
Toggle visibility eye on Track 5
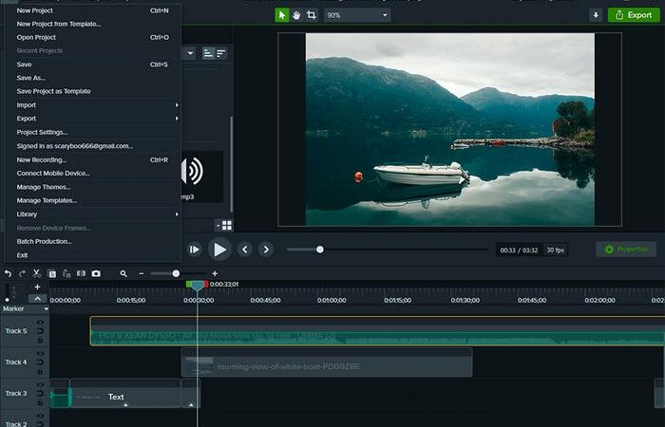(40, 323)
